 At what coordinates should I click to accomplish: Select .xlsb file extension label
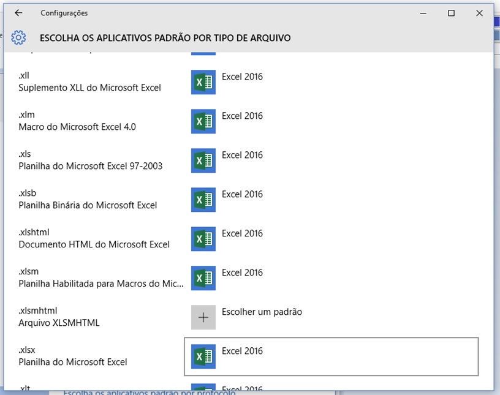(27, 193)
